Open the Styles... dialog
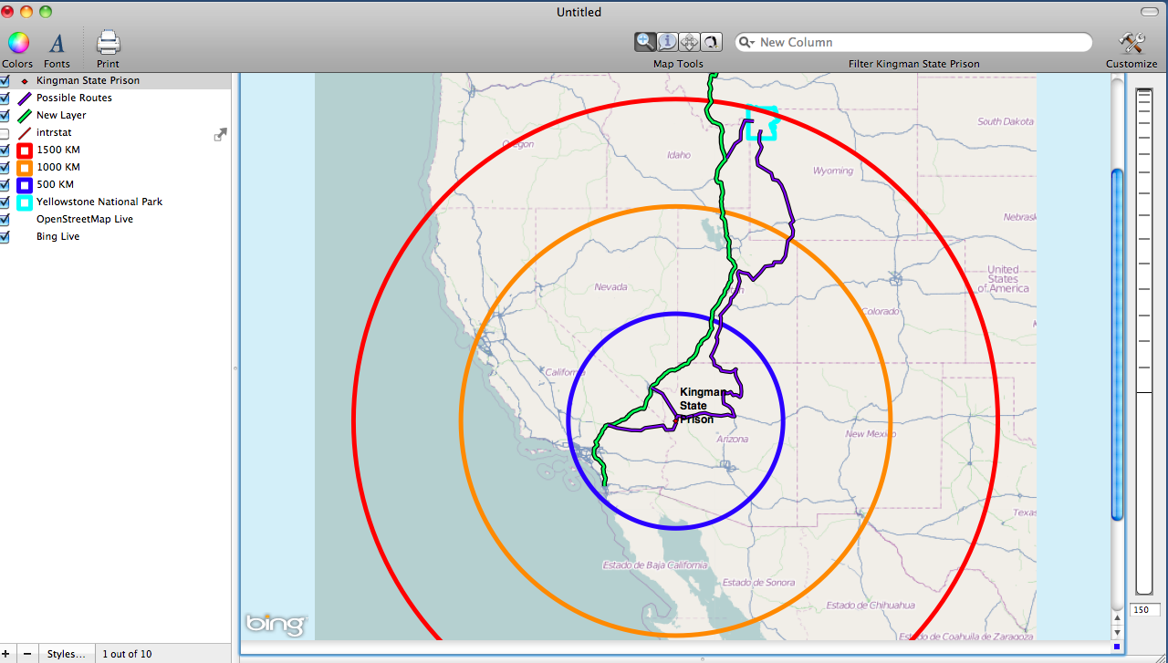 67,653
